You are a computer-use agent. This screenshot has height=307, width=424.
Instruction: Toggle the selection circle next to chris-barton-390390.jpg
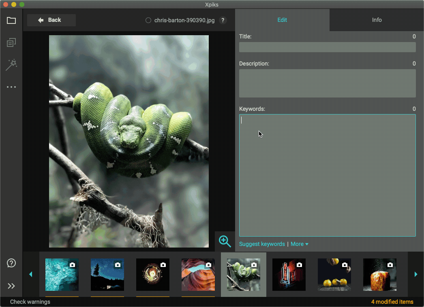[x=148, y=20]
